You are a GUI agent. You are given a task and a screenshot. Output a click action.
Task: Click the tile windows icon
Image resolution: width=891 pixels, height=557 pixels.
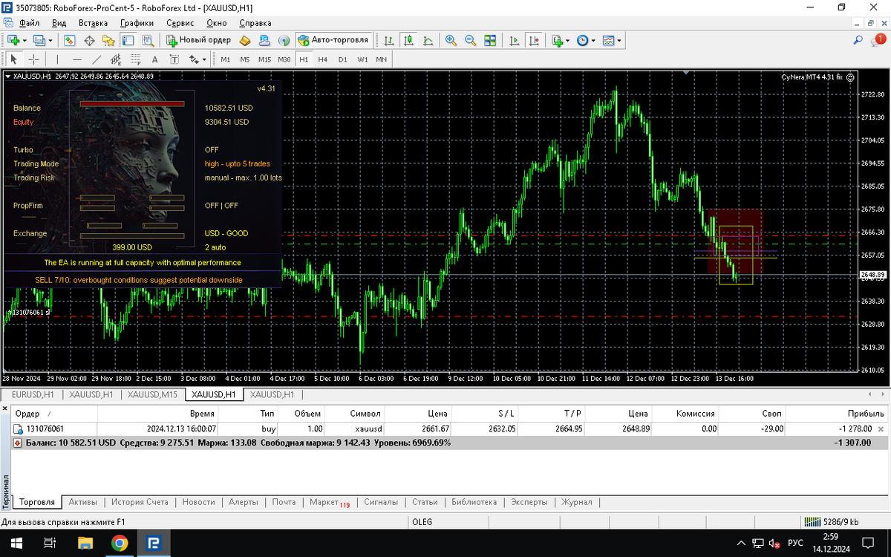pyautogui.click(x=489, y=40)
